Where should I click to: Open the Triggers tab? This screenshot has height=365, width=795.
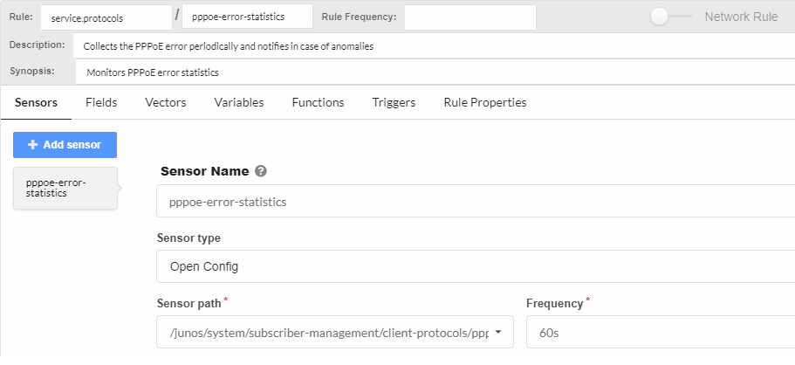pos(394,102)
